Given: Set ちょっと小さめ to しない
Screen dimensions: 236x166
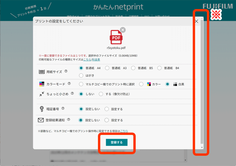Looking at the screenshot, I should (81, 94).
